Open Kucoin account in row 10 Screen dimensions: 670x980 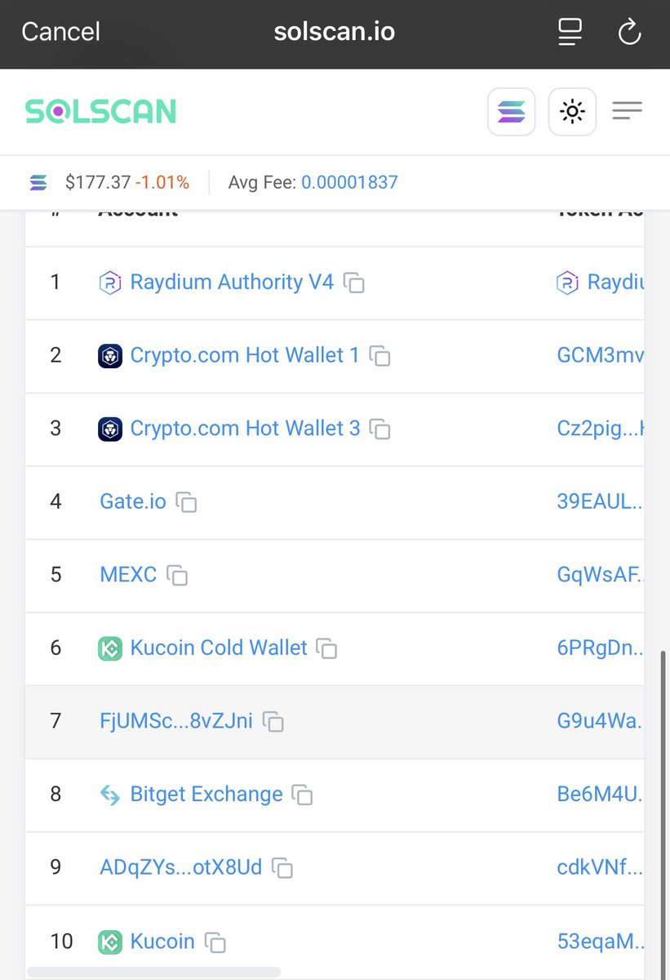(x=162, y=942)
